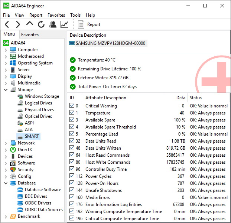
Task: Click the Report document icon in toolbar
Action: tap(81, 24)
